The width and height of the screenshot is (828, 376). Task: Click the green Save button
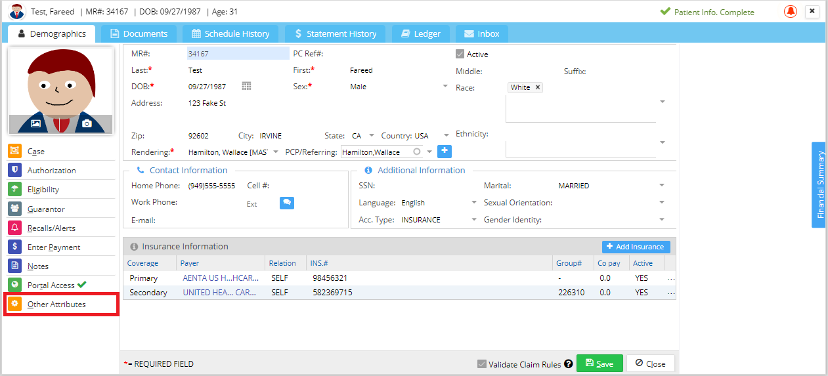pyautogui.click(x=599, y=364)
